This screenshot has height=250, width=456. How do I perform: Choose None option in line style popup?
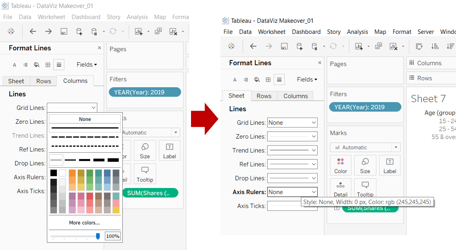85,119
